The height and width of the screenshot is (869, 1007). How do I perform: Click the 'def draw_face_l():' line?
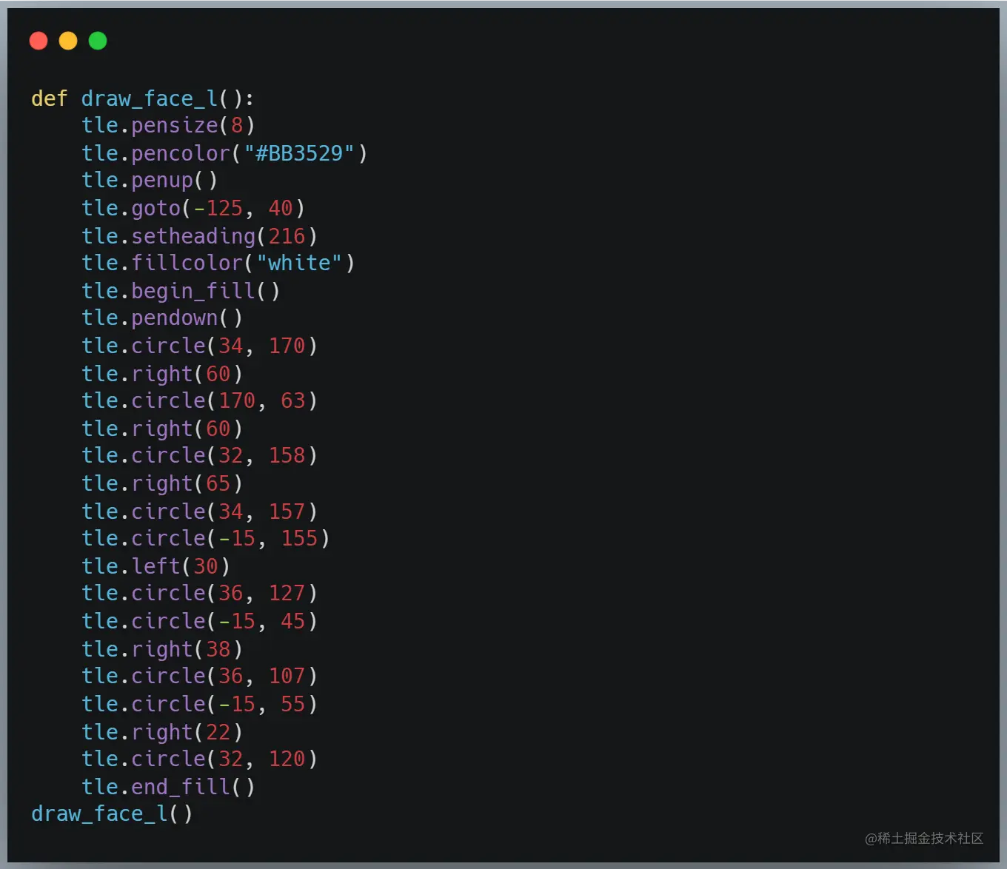(143, 98)
